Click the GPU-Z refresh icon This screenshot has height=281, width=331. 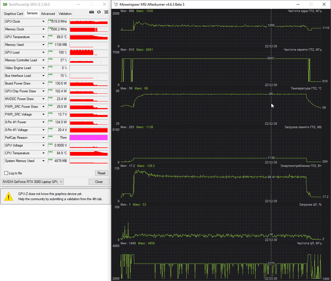pyautogui.click(x=99, y=12)
